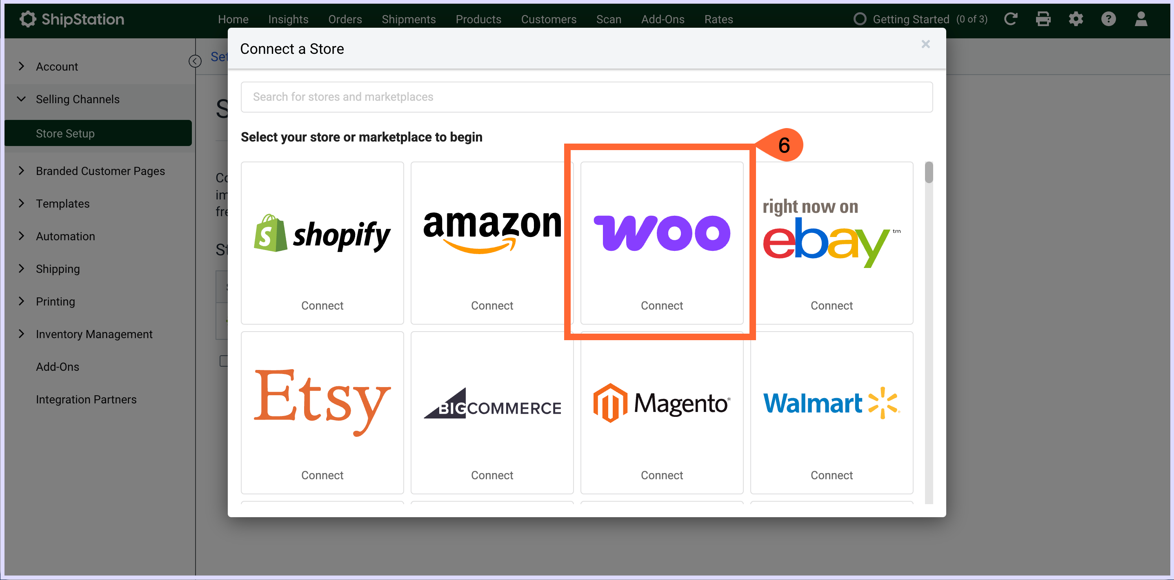Expand the Templates chevron
This screenshot has height=580, width=1174.
point(21,204)
